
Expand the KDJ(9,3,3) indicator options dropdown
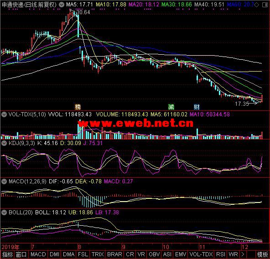pos(4,143)
